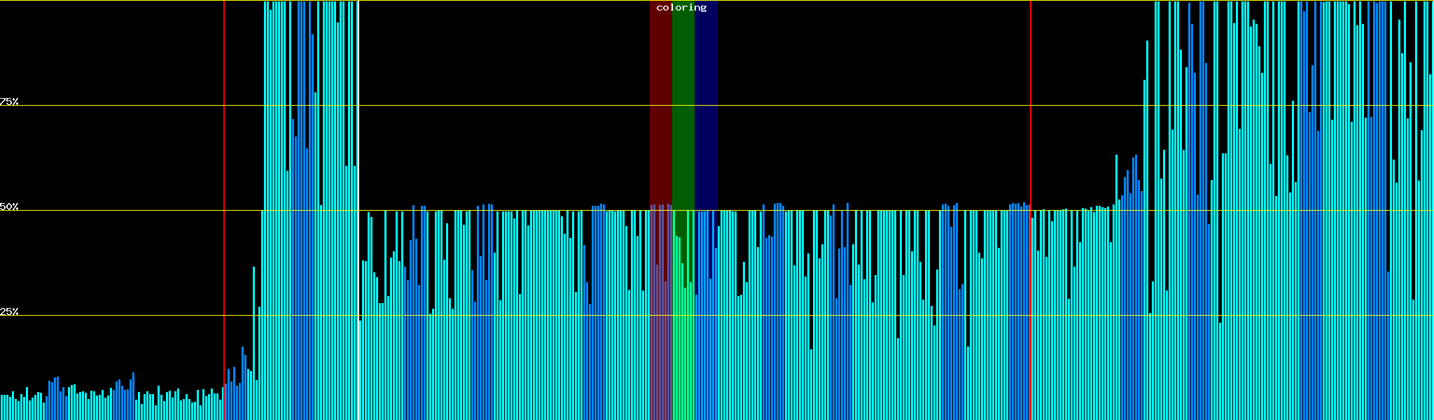Click the purple-tinted bars under the red band
This screenshot has height=420, width=1434.
[660, 350]
